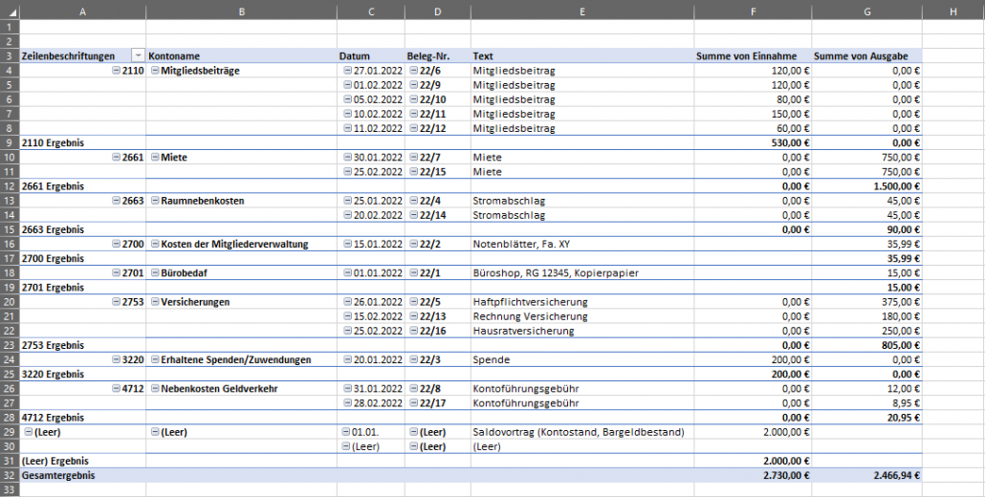Viewport: 985px width, 497px height.
Task: Collapse the 27.01.2022 date entry
Action: [347, 71]
